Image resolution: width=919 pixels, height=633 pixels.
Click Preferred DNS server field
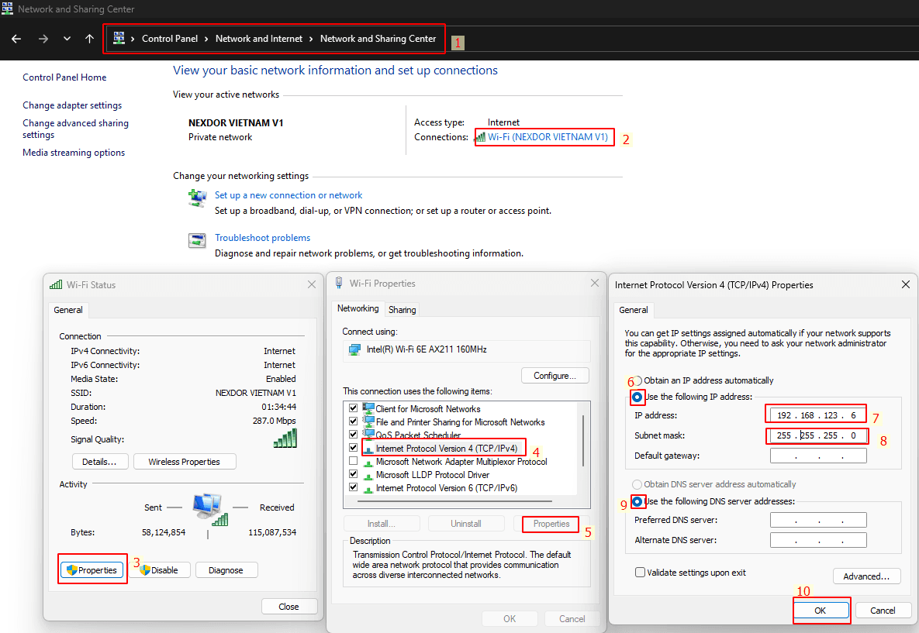pos(818,520)
